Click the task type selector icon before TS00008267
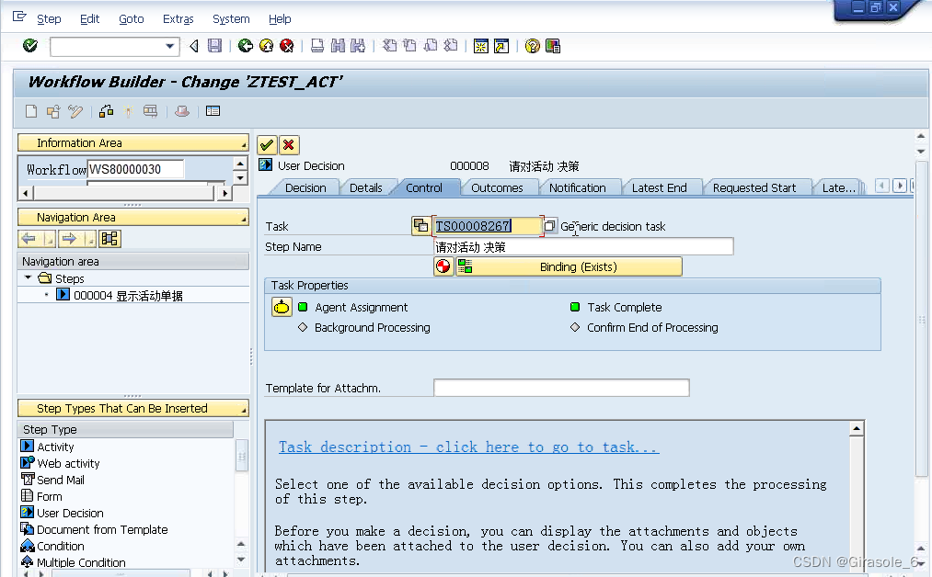The height and width of the screenshot is (577, 932). pos(420,226)
